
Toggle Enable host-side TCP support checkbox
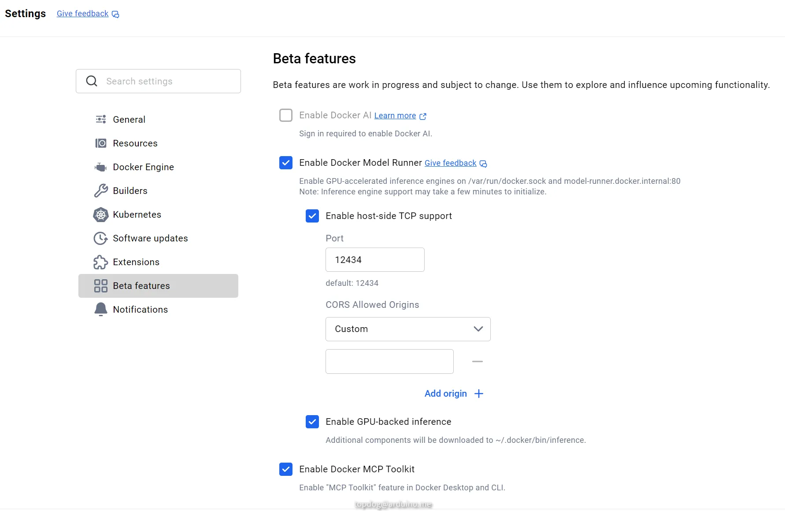(312, 216)
